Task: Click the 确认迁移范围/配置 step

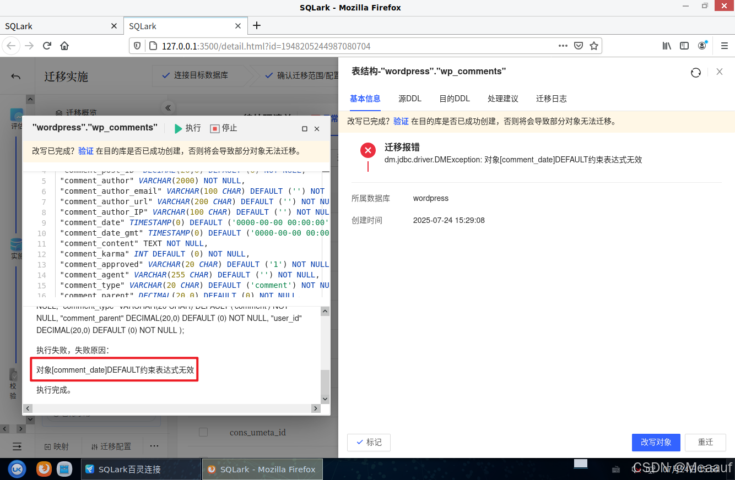Action: (x=303, y=75)
